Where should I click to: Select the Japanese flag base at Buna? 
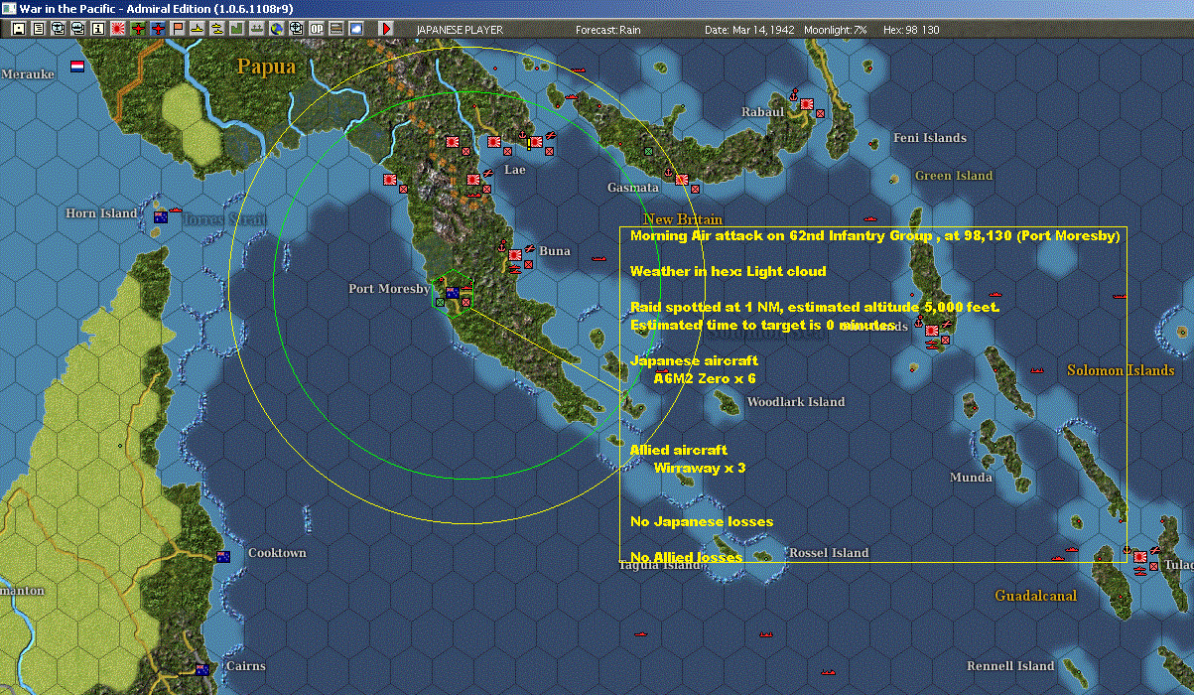[515, 255]
